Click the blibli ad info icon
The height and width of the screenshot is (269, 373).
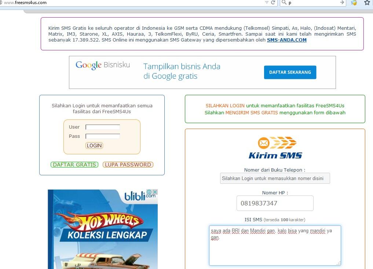pos(149,192)
